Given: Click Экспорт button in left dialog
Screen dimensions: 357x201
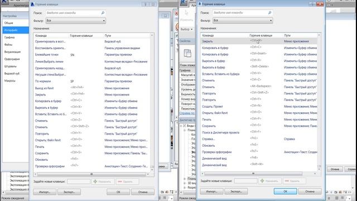Looking at the screenshot, I should [69, 192].
